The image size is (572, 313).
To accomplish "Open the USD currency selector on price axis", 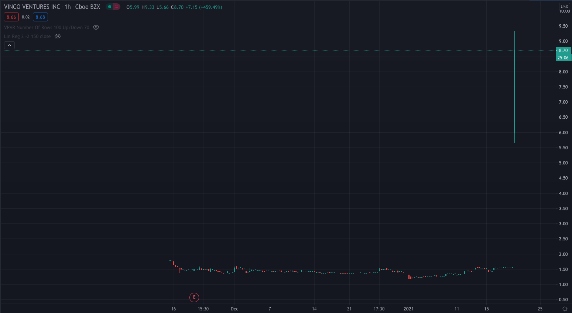I will tap(565, 6).
